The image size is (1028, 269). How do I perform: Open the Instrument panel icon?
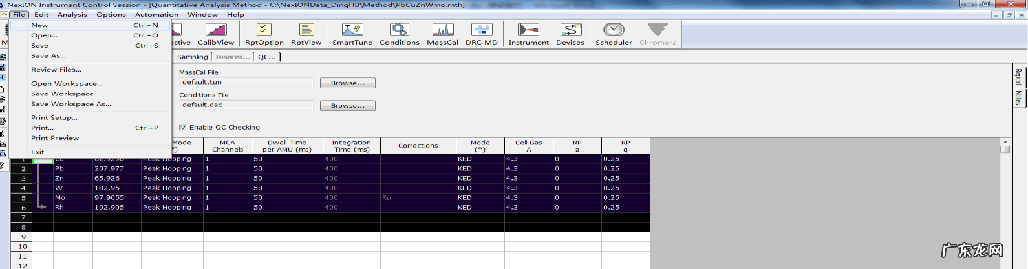528,34
